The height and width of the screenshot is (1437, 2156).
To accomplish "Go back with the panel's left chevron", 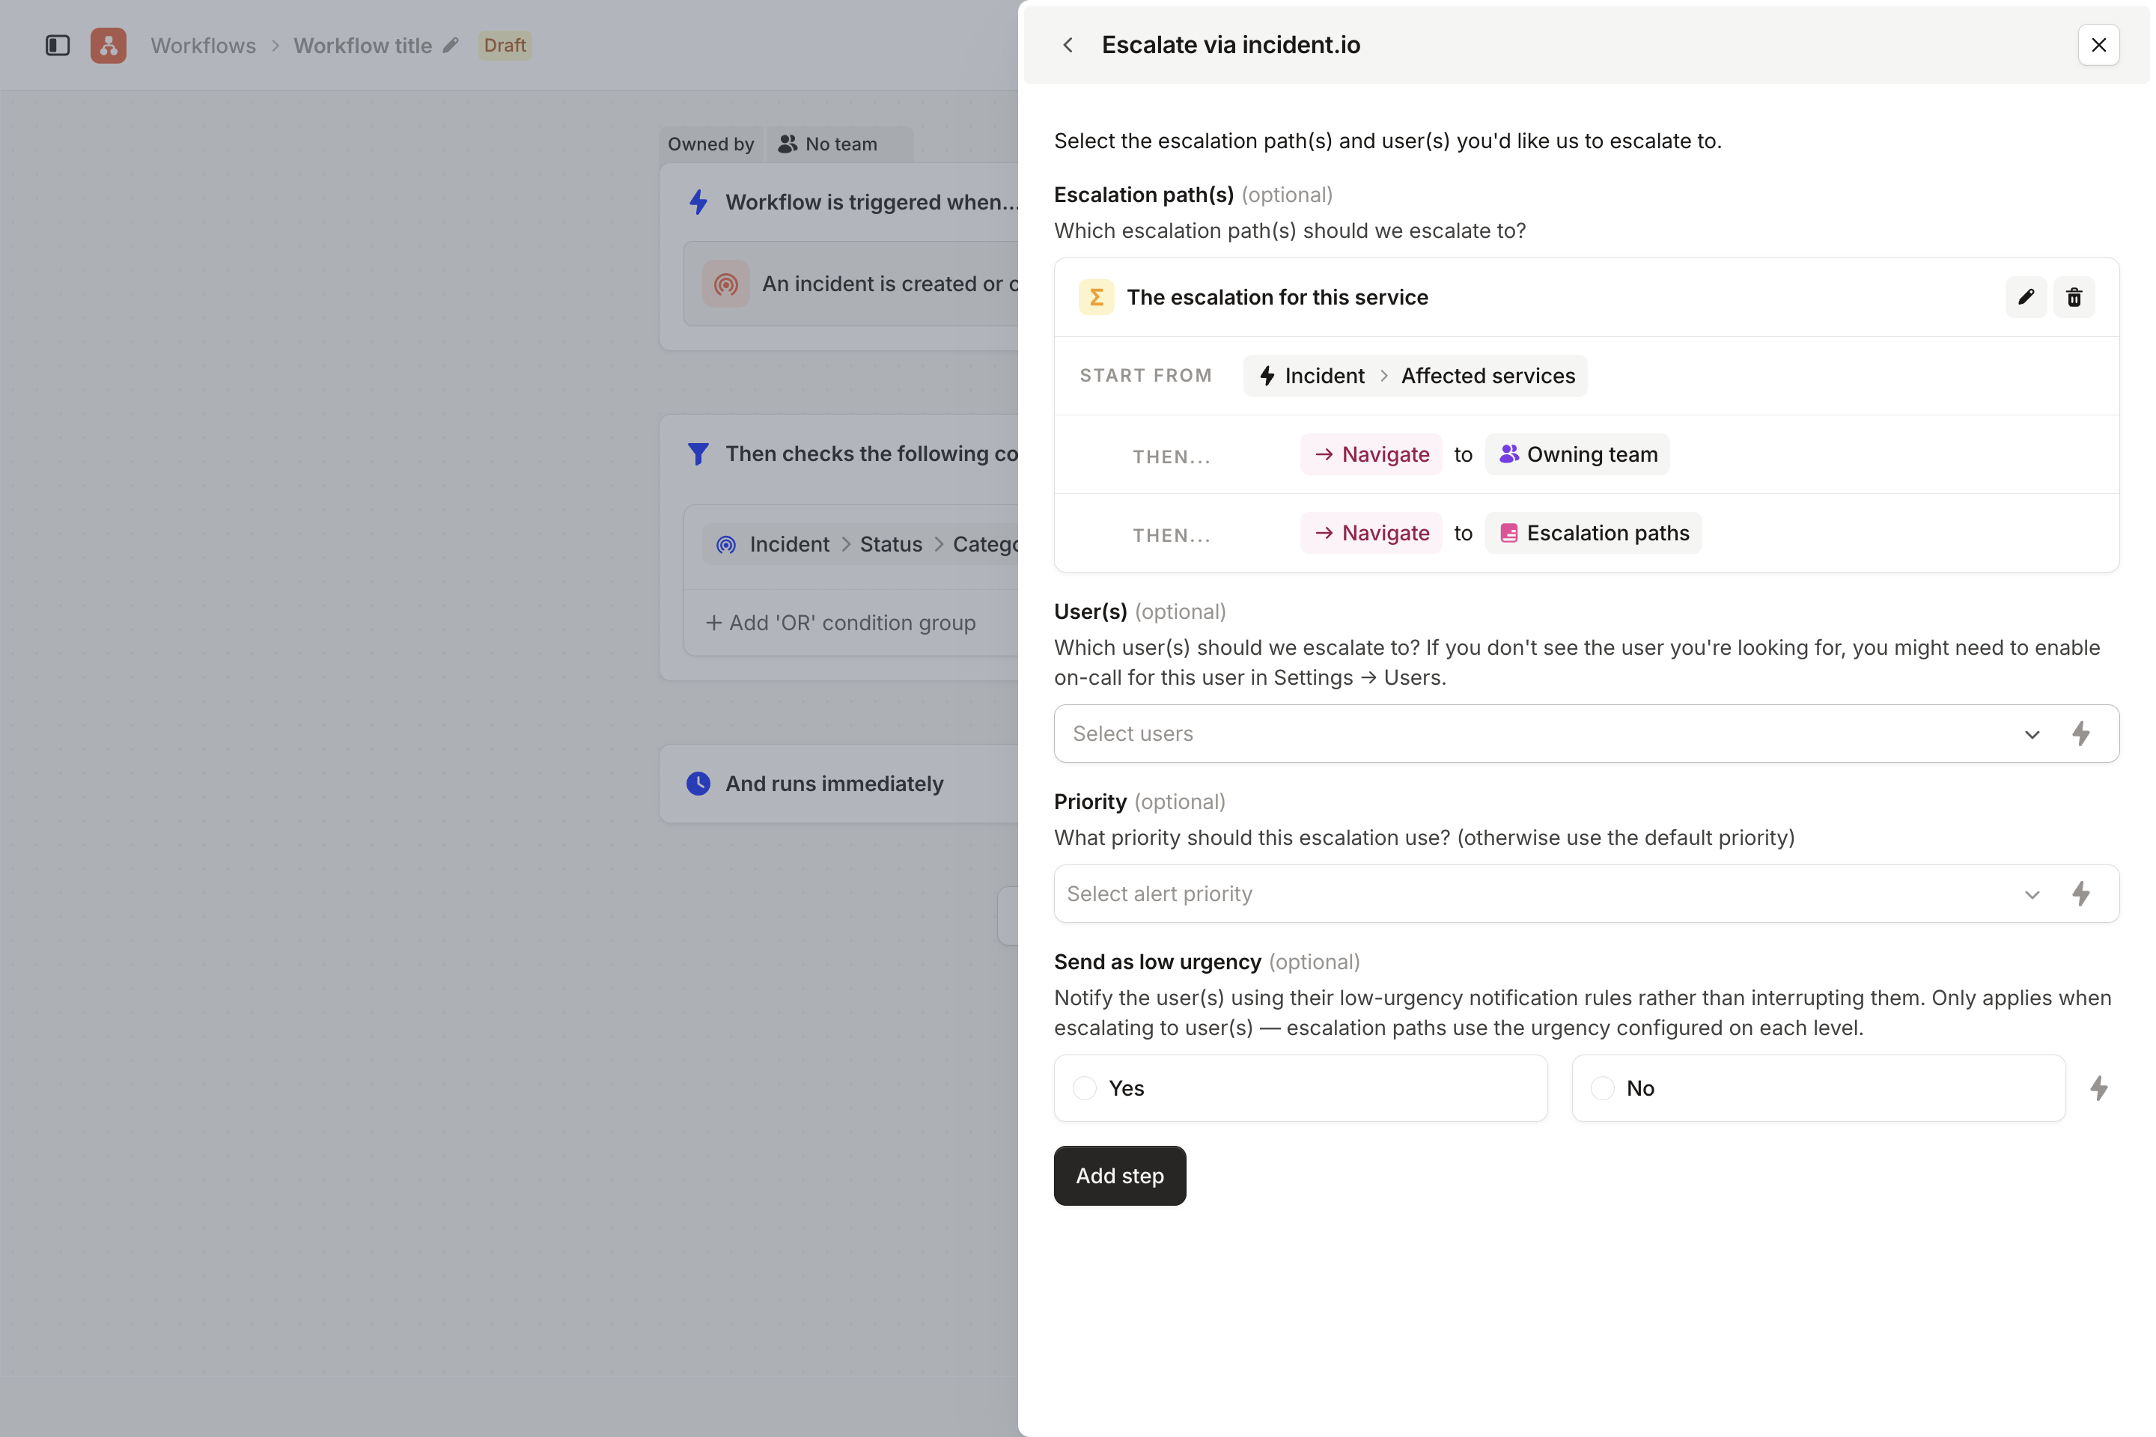I will coord(1068,45).
